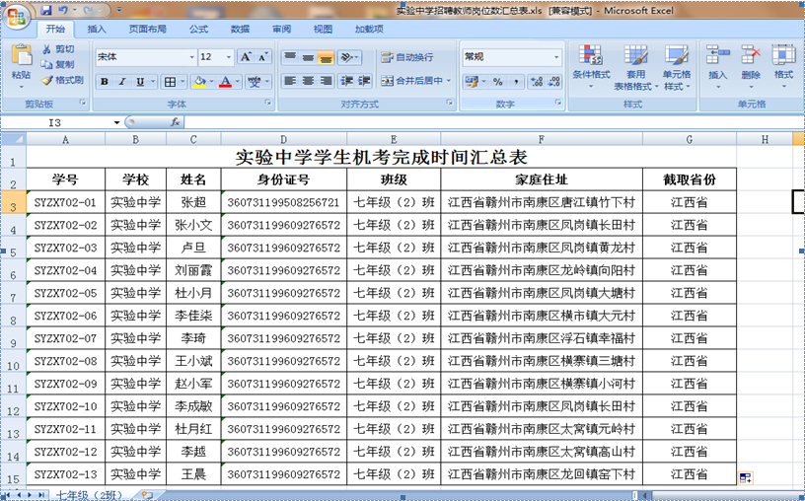Expand fill color palette arrow
This screenshot has width=805, height=501.
pyautogui.click(x=210, y=82)
